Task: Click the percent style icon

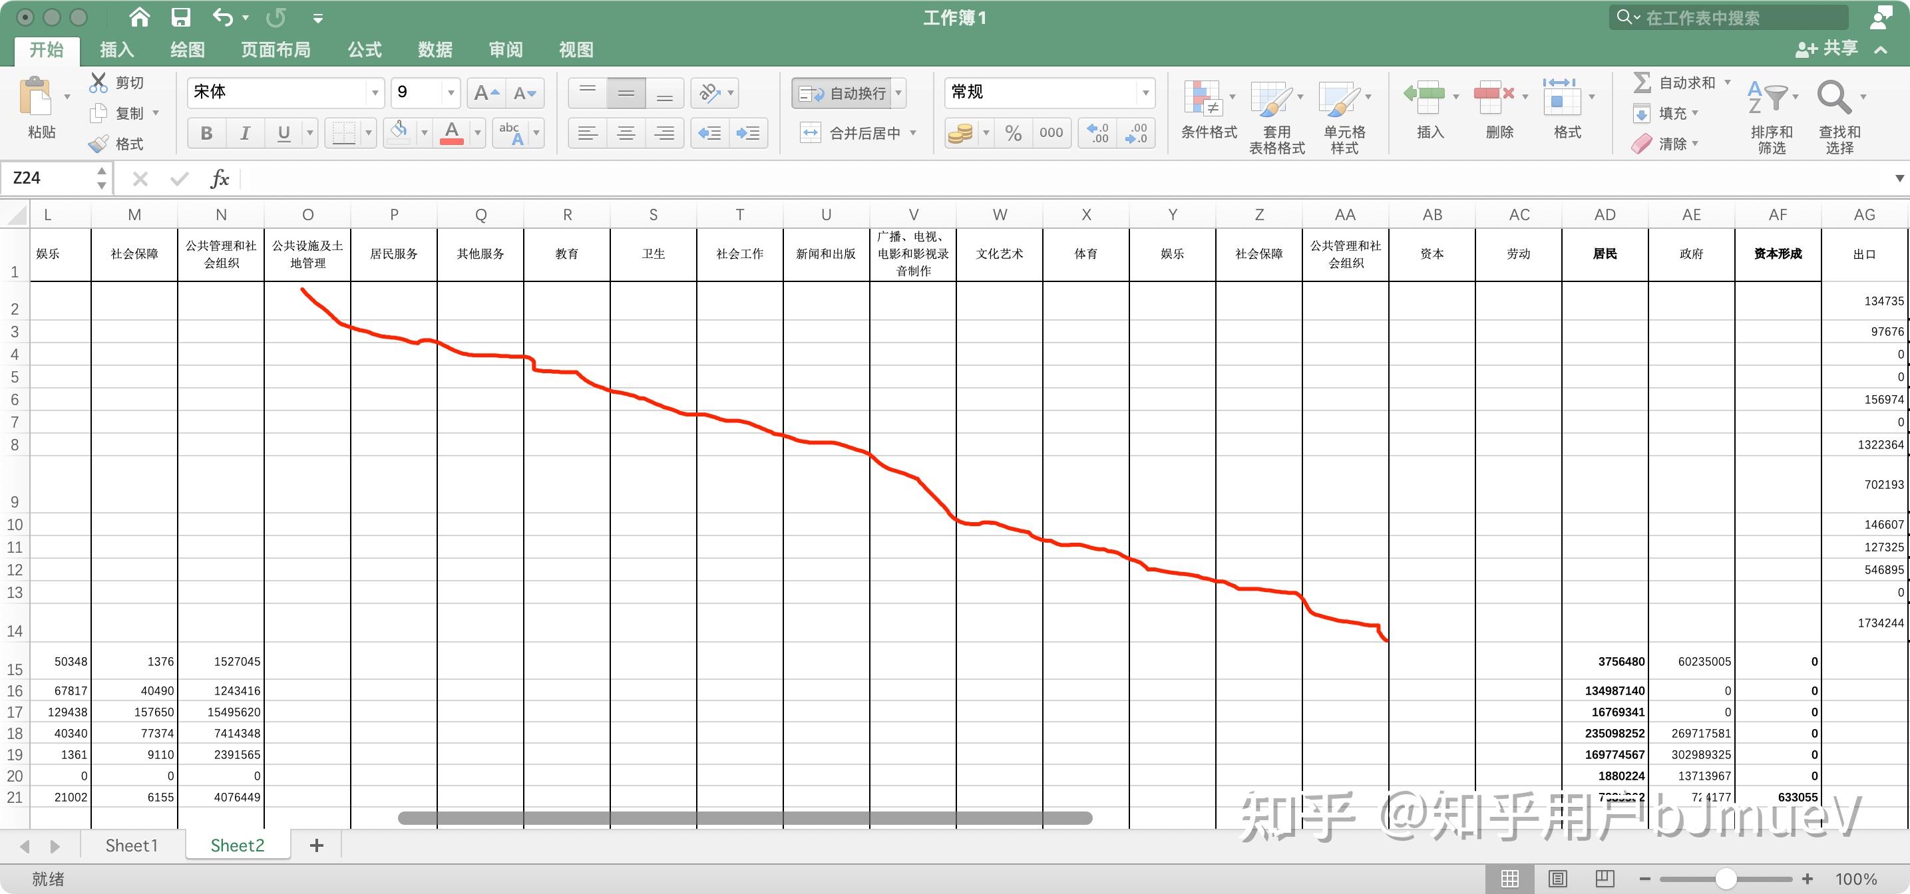Action: (x=1013, y=134)
